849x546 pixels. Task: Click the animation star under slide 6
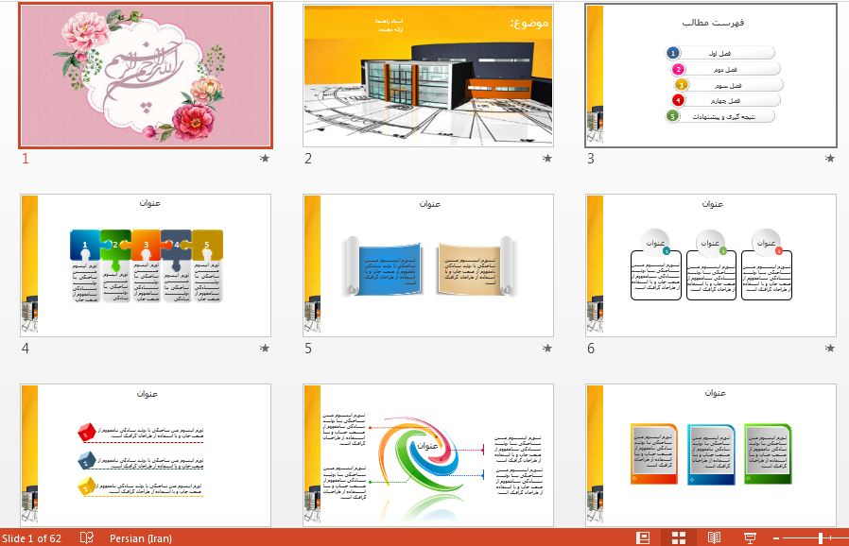829,349
